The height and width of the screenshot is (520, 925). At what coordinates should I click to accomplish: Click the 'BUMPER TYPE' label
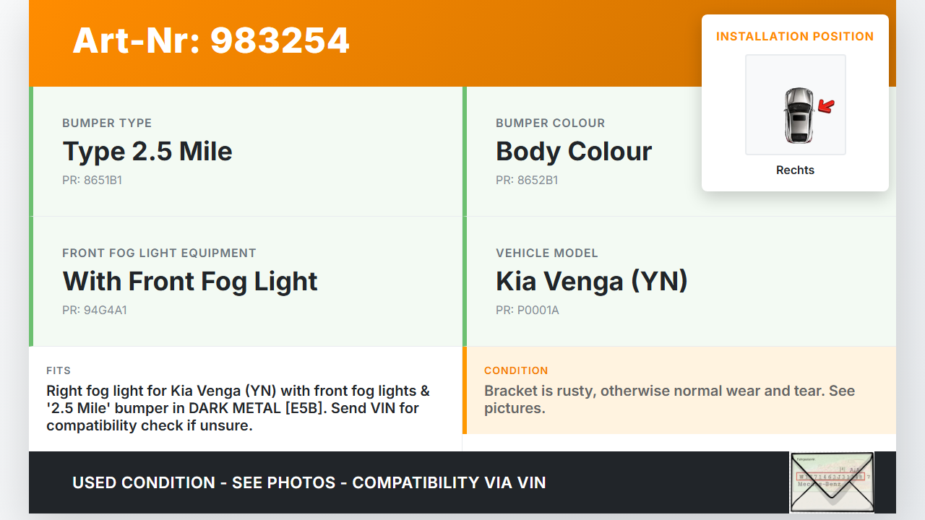[x=107, y=123]
